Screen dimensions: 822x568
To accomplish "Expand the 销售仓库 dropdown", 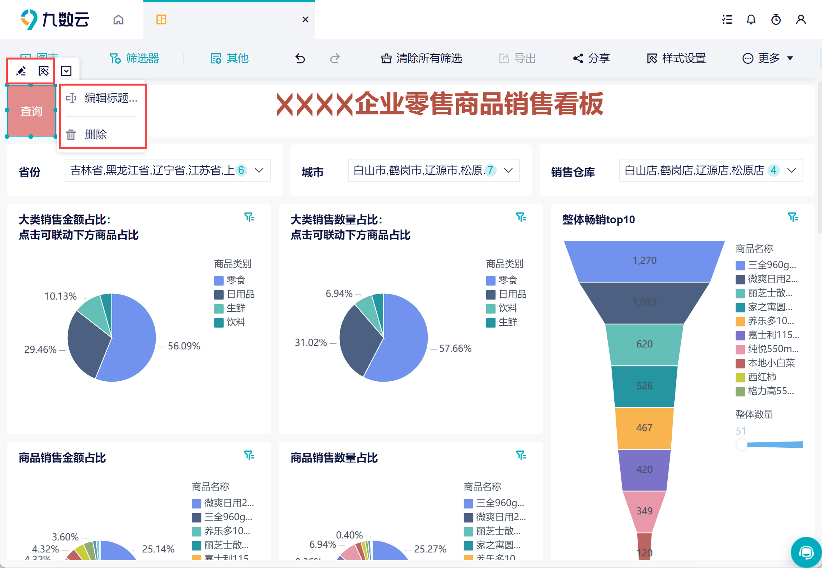I will [791, 170].
